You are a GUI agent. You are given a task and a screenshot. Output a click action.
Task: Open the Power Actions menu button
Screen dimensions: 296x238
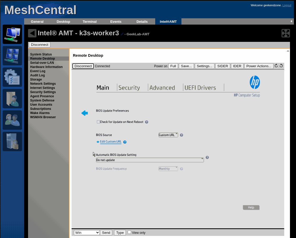pos(259,66)
